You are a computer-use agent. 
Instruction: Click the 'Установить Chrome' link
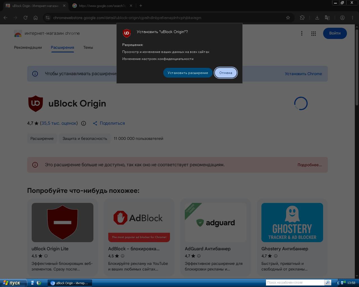[x=303, y=74]
